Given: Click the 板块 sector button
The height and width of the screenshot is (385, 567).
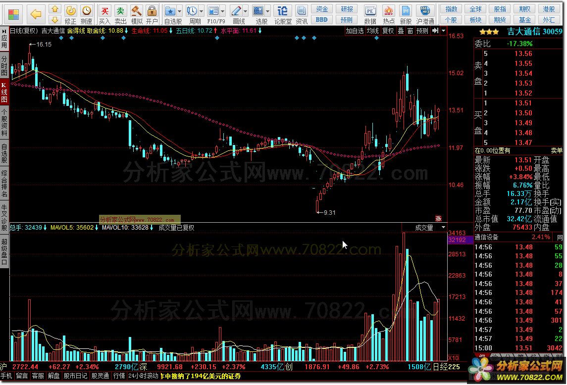Looking at the screenshot, I should 475,19.
